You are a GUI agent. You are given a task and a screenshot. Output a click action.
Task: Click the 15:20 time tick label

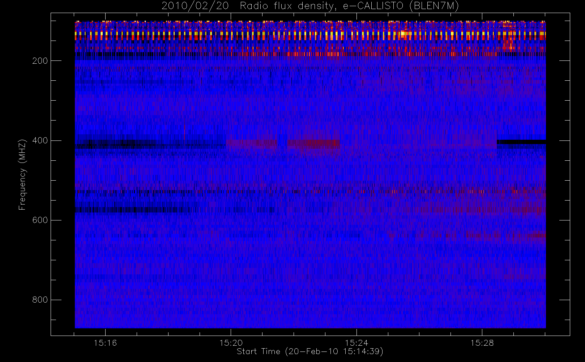coord(231,343)
